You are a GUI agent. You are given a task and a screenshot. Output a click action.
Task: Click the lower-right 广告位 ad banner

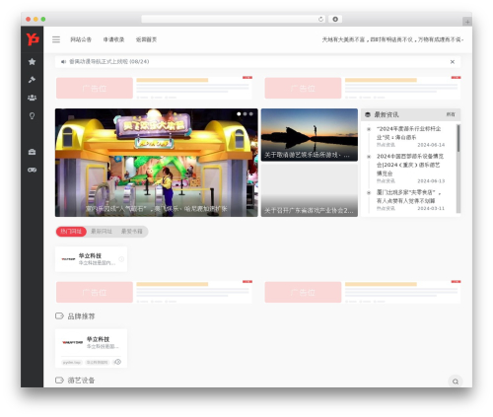pos(303,292)
